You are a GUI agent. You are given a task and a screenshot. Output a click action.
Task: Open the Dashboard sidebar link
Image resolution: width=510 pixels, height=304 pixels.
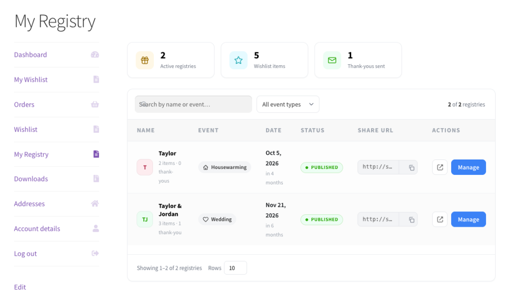pyautogui.click(x=30, y=55)
